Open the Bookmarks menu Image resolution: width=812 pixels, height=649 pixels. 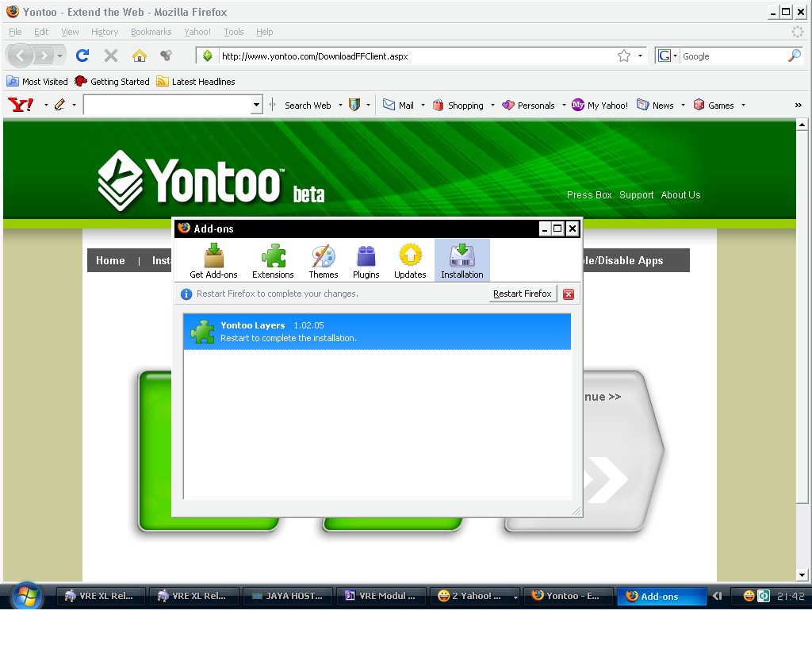(151, 32)
